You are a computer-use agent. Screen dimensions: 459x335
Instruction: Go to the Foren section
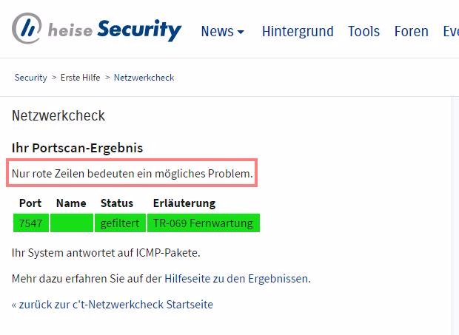(x=411, y=31)
